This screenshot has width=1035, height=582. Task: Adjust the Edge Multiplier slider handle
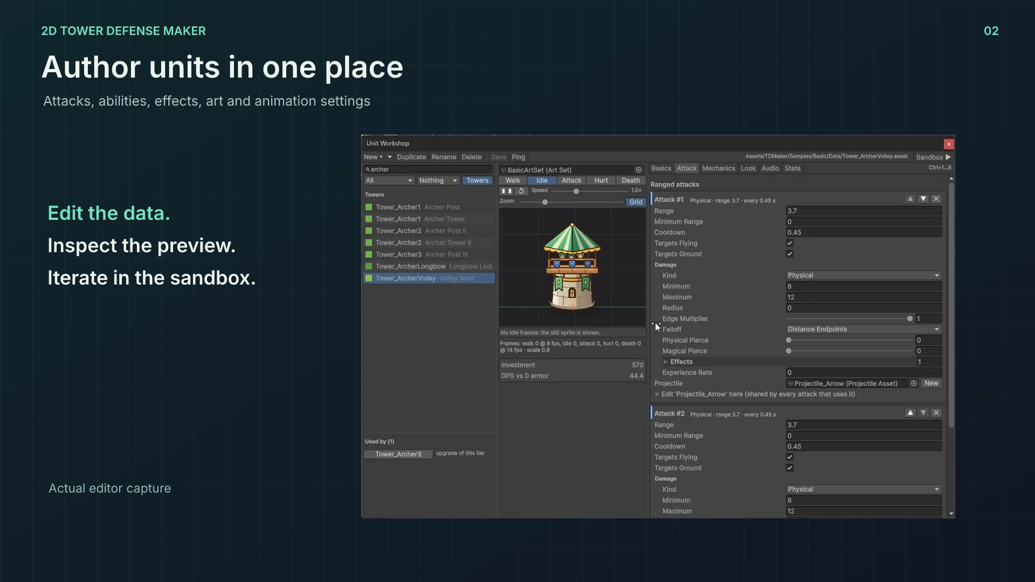(910, 319)
